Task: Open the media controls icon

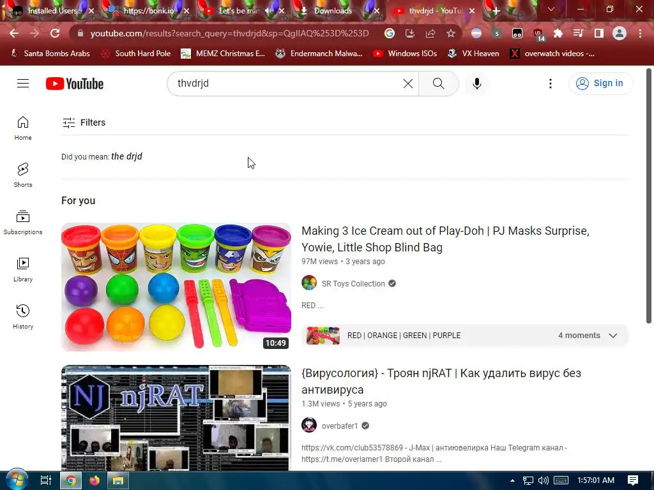Action: [578, 33]
